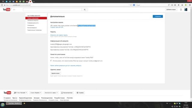Screen dimensions: 192x108
Task: Click the EN language indicator in tray
Action: click(x=167, y=103)
